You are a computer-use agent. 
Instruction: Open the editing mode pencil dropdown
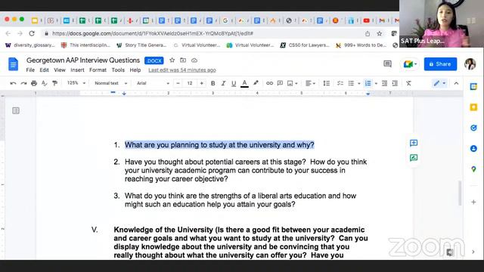pos(439,83)
